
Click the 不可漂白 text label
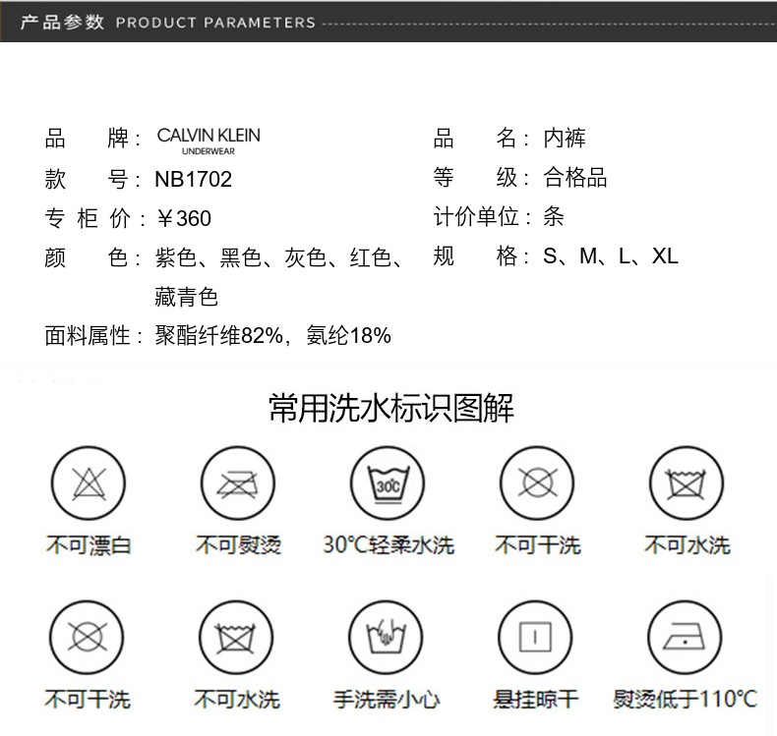(x=88, y=544)
